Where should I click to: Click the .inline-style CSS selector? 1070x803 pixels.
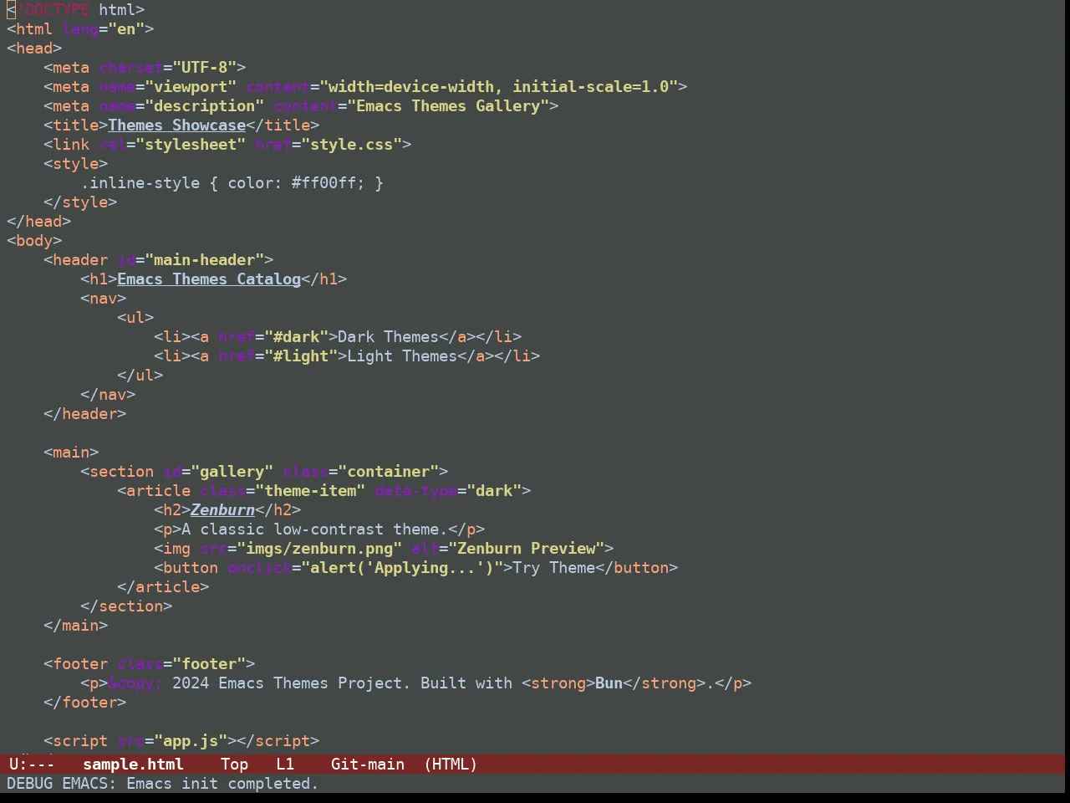pos(140,183)
